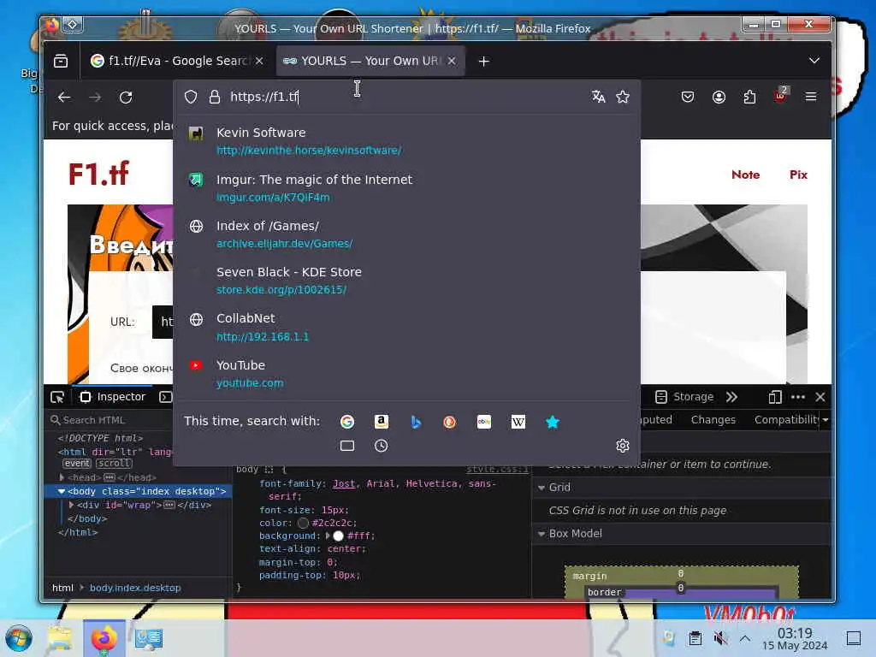This screenshot has width=876, height=657.
Task: Expand the list all tabs chevron
Action: pyautogui.click(x=814, y=61)
